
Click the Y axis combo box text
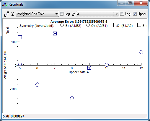30,14
